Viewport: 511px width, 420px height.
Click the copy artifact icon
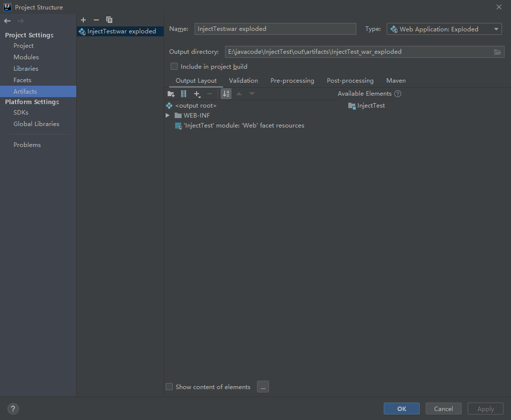pos(109,20)
